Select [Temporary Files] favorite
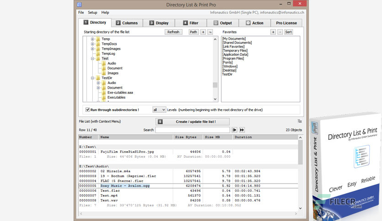Image resolution: width=382 pixels, height=221 pixels. (x=234, y=51)
